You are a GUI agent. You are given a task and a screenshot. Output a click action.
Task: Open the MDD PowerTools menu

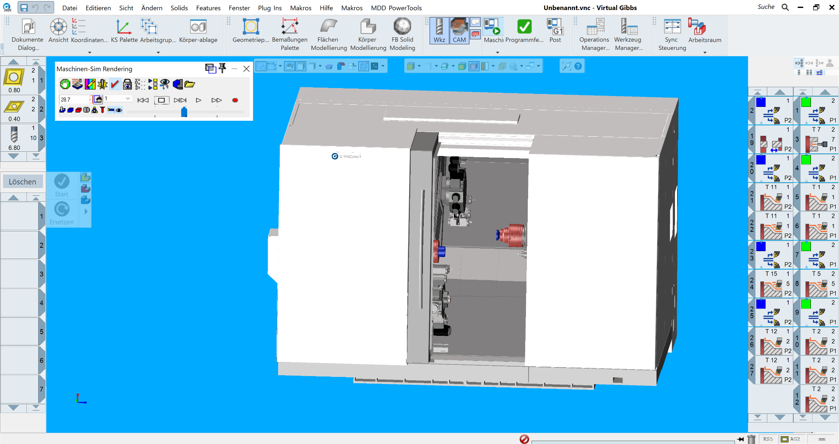coord(396,8)
